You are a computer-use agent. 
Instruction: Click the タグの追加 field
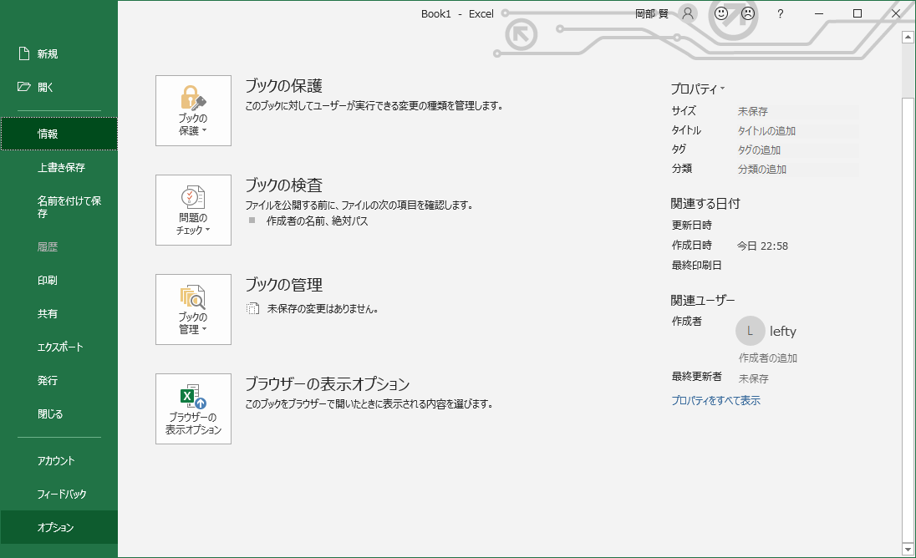759,150
